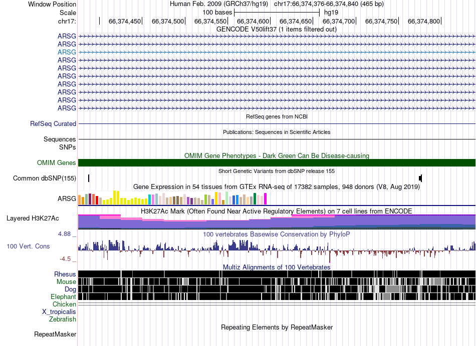Click the 4.88 conservation scale value
The height and width of the screenshot is (346, 476).
[64, 234]
